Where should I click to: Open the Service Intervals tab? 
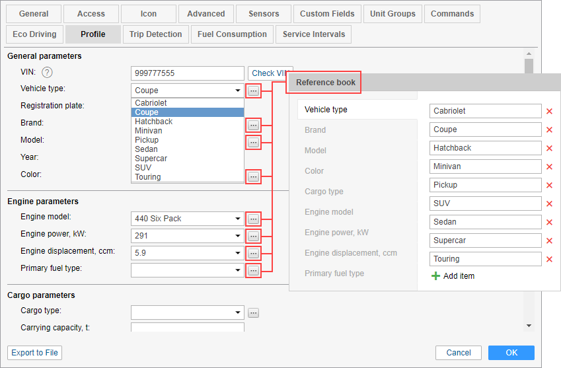[x=314, y=34]
